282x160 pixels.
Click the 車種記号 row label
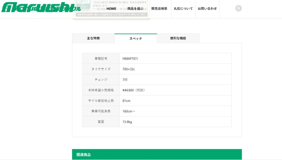click(101, 59)
